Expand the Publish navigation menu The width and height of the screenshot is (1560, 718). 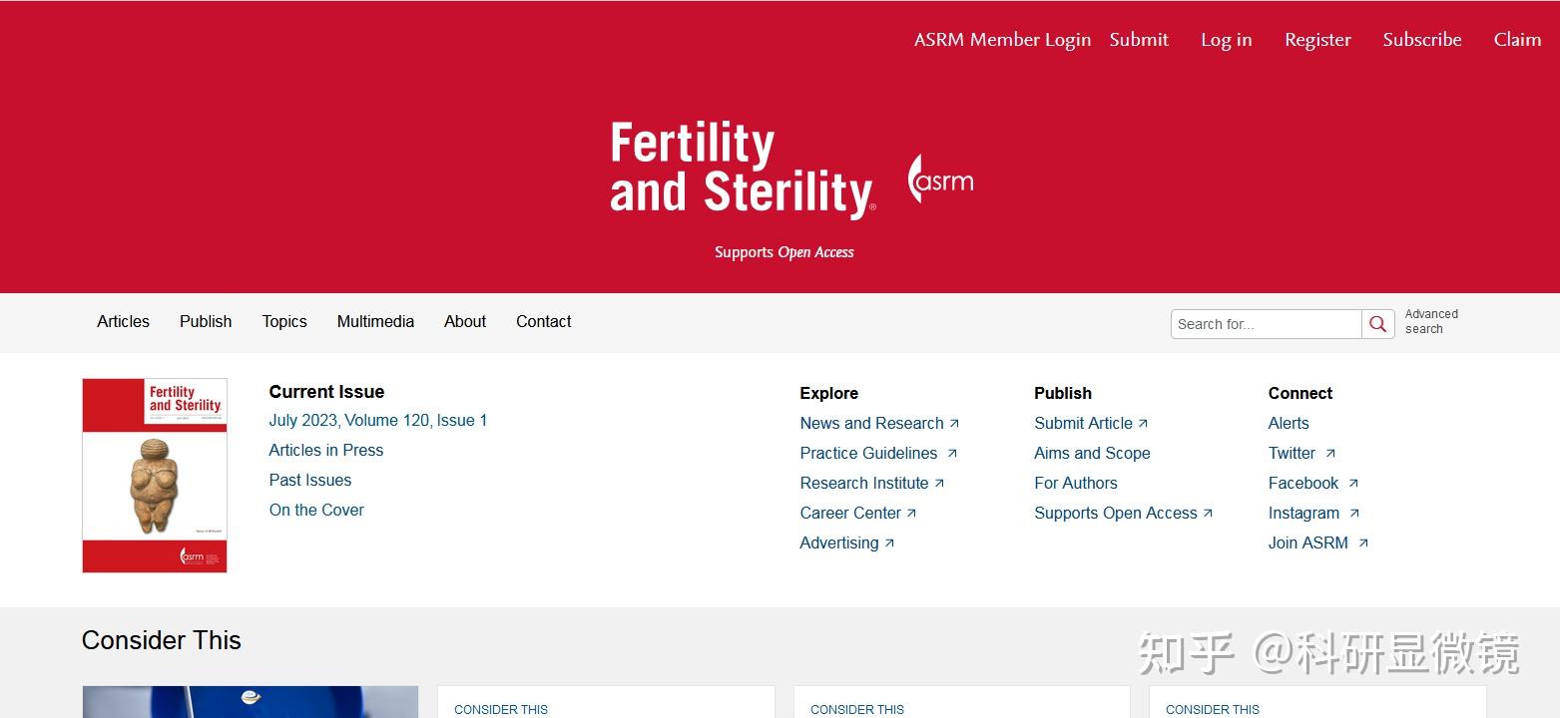(206, 321)
